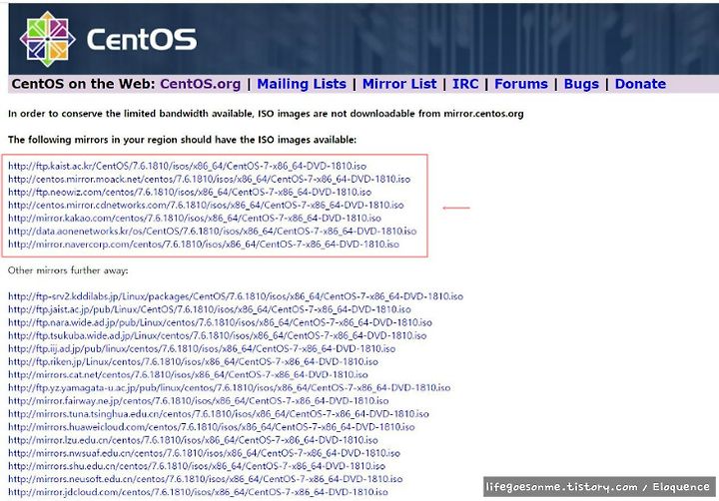Open the ftp.nara.wide.ad.jp mirror link
Image resolution: width=719 pixels, height=501 pixels.
(x=220, y=322)
